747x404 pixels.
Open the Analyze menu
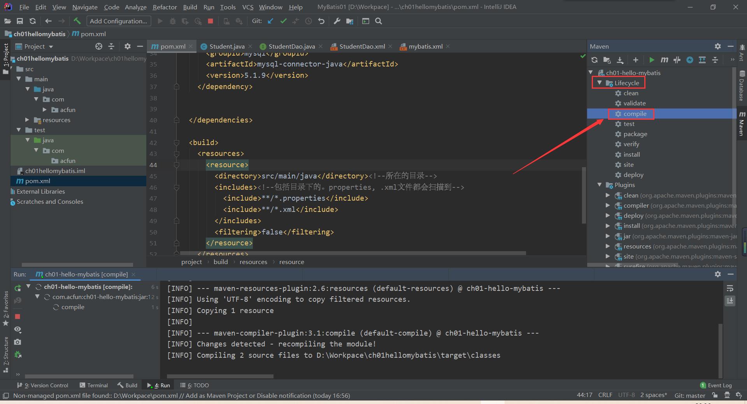[135, 7]
